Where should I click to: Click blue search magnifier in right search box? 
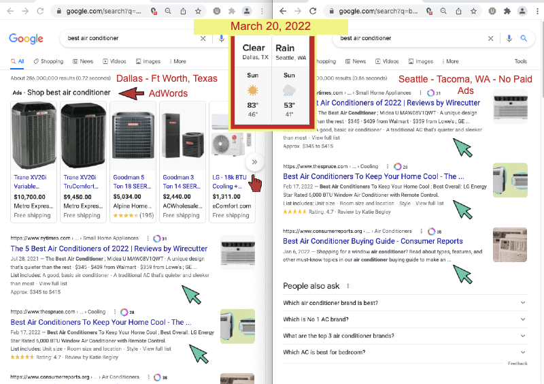point(524,38)
